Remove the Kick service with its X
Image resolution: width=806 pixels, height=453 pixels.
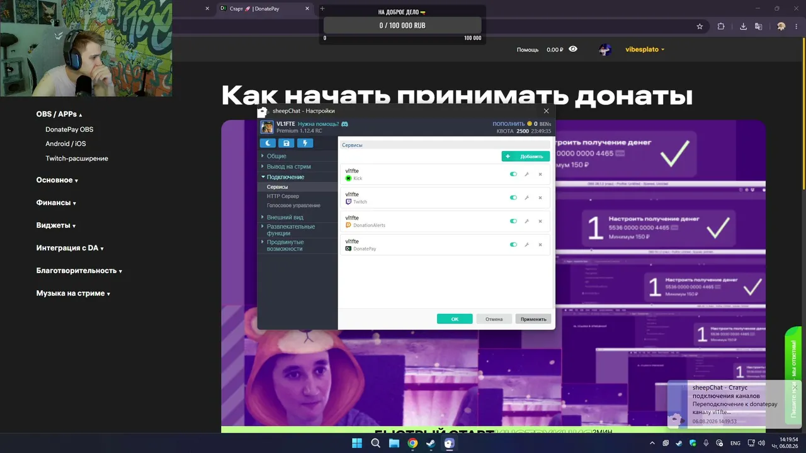pos(540,174)
